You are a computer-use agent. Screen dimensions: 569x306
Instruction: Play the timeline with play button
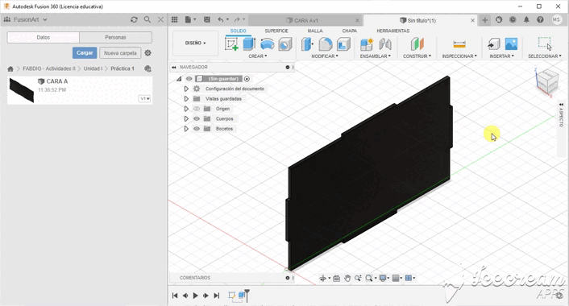195,296
